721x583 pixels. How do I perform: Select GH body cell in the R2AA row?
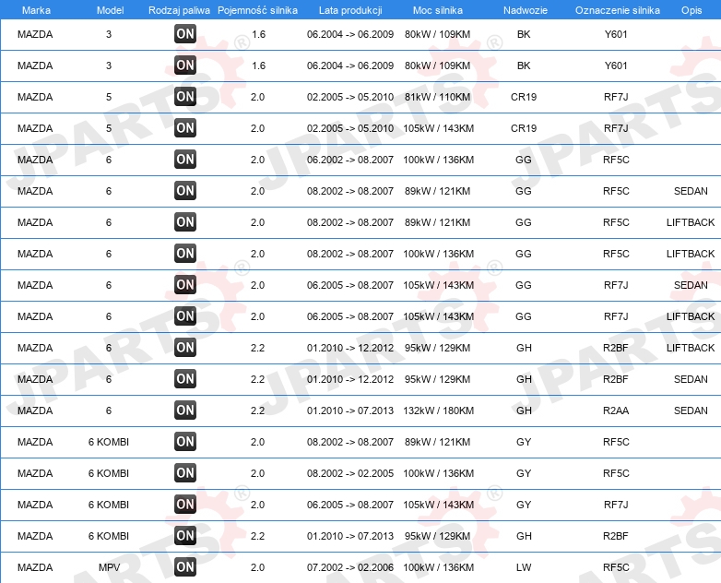click(x=524, y=410)
